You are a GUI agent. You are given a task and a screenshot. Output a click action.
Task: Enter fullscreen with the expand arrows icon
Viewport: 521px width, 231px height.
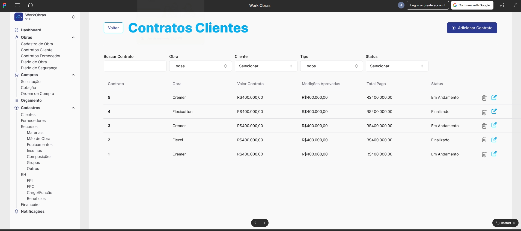[x=515, y=5]
